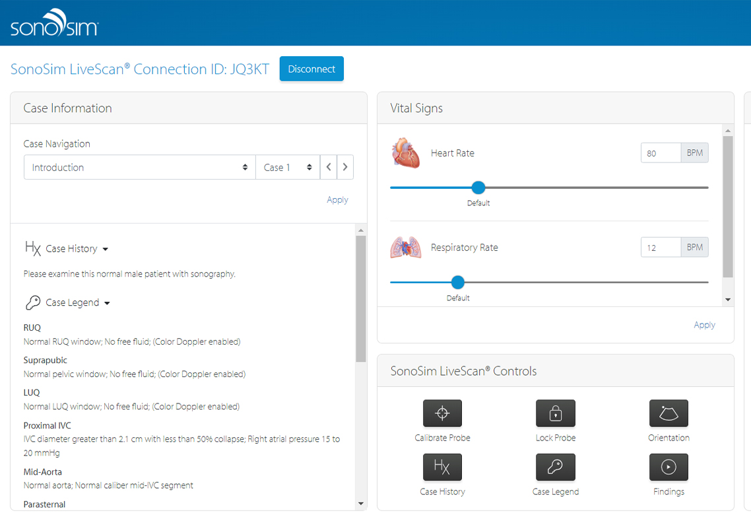Click the Case Navigation label
The image size is (751, 519).
point(57,144)
